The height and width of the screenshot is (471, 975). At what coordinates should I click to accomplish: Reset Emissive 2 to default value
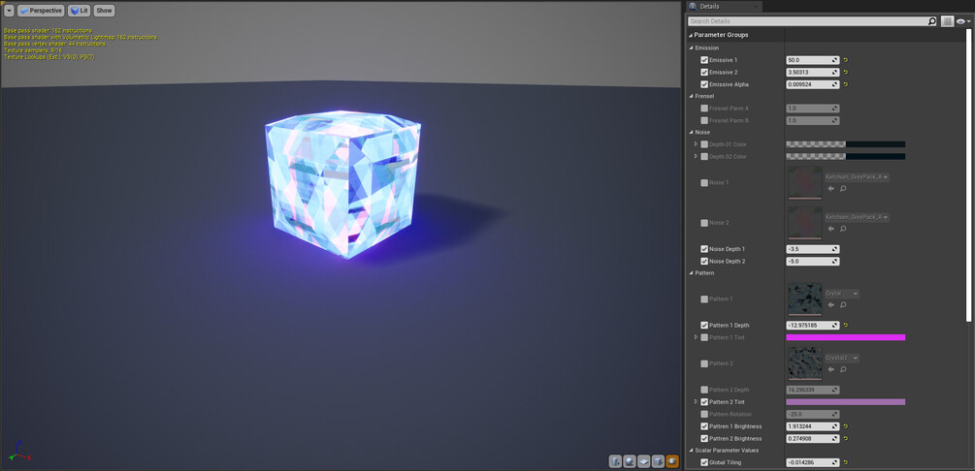pos(846,72)
